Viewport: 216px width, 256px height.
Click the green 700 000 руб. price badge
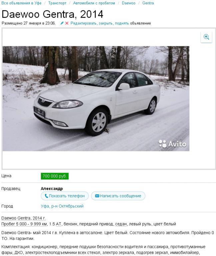click(x=55, y=176)
